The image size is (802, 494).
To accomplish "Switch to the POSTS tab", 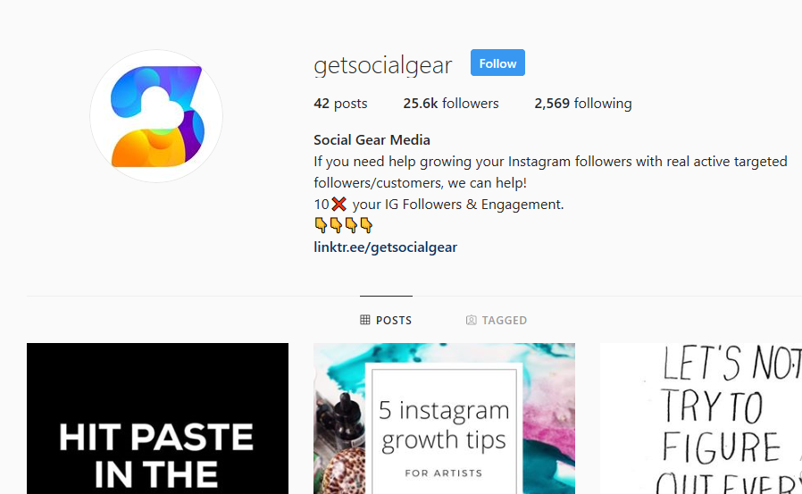I will pyautogui.click(x=386, y=320).
